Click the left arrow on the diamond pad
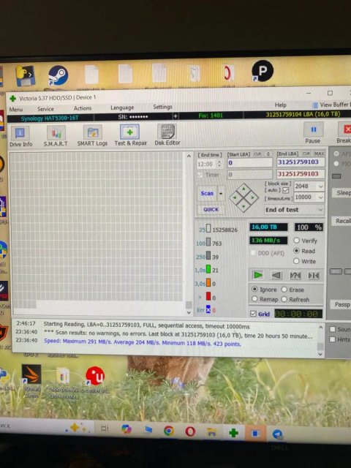 [235, 197]
